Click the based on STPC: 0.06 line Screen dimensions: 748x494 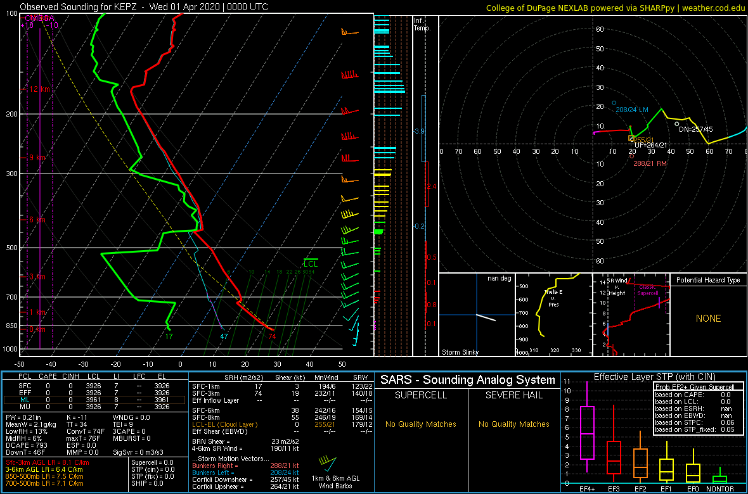pos(694,421)
